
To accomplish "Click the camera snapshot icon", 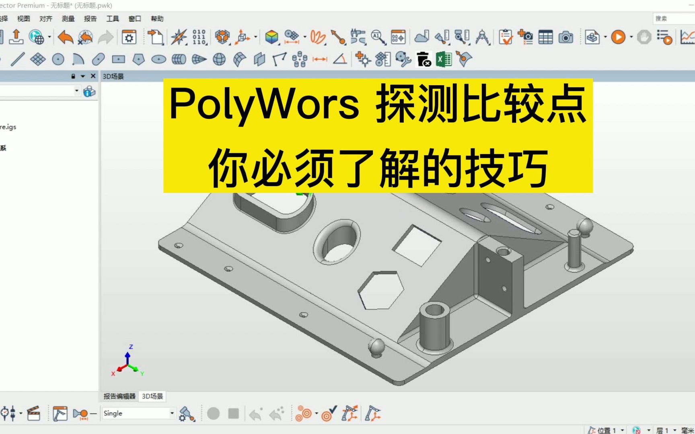I will click(x=566, y=37).
